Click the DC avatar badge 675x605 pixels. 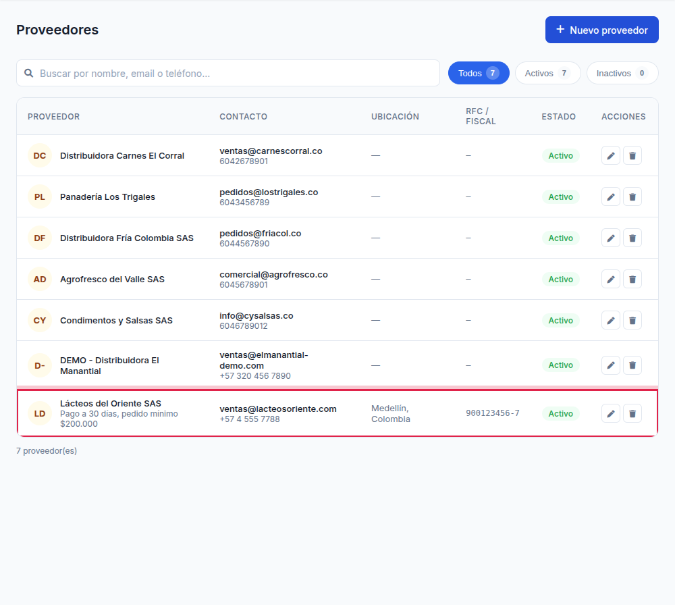click(40, 155)
